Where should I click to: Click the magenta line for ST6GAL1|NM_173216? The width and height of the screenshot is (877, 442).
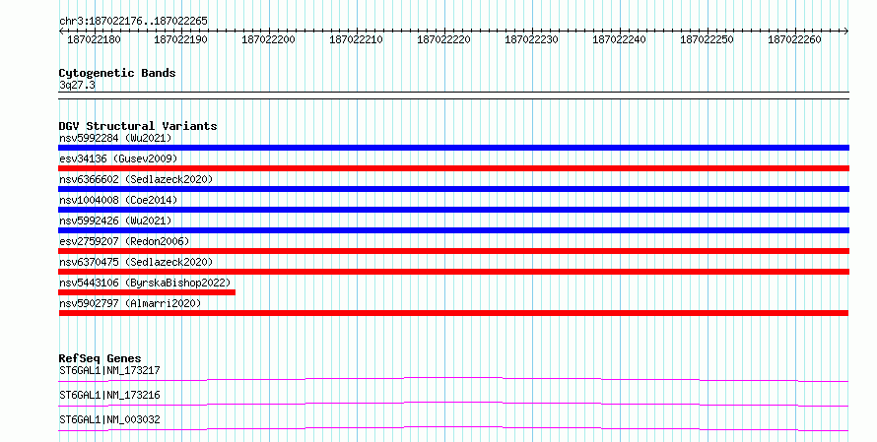coord(453,404)
